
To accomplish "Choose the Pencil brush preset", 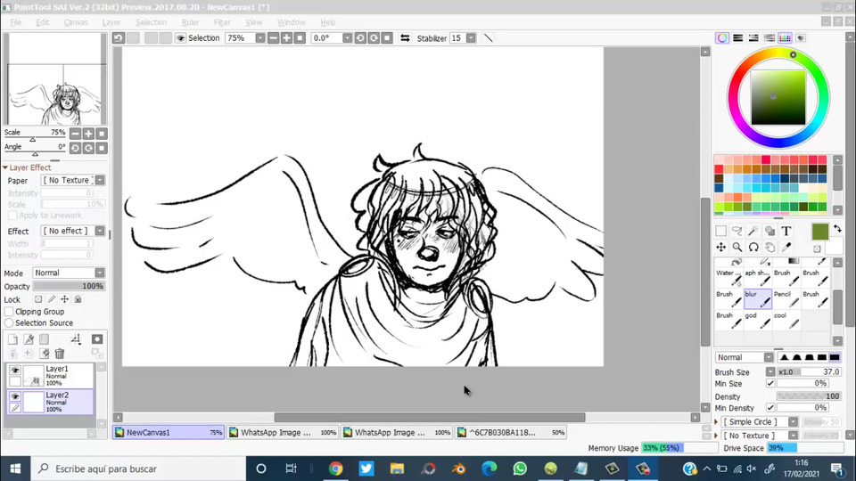I will point(786,299).
